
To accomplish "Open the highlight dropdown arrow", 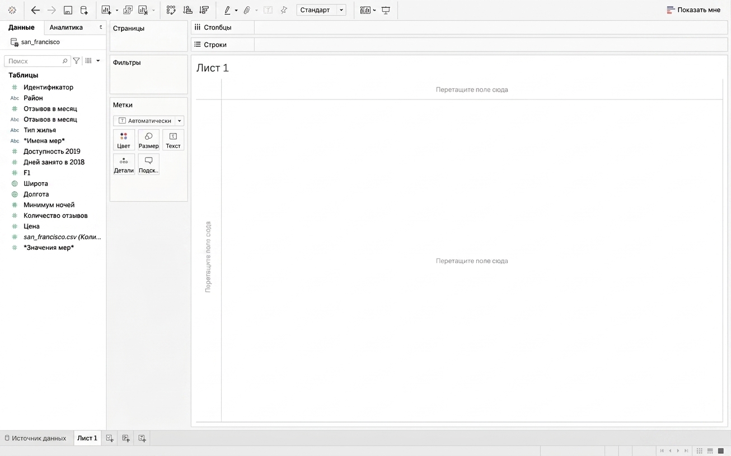I will (x=236, y=11).
